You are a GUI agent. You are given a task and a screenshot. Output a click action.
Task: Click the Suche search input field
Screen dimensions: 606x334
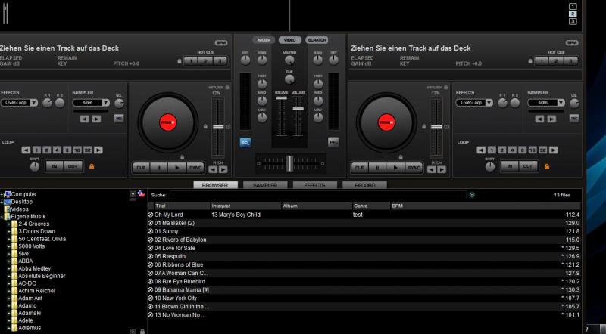tap(317, 195)
